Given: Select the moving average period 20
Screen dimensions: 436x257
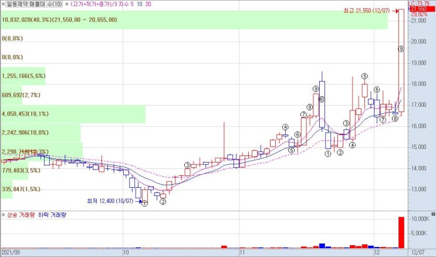Looking at the screenshot, I should (148, 4).
